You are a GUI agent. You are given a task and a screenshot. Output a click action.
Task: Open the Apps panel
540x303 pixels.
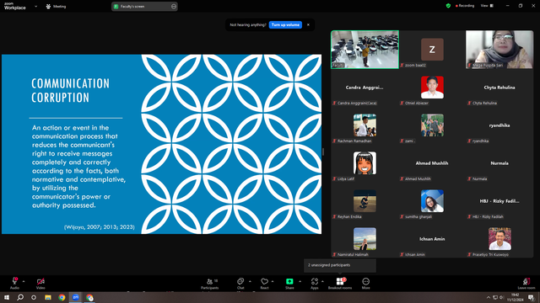[315, 283]
